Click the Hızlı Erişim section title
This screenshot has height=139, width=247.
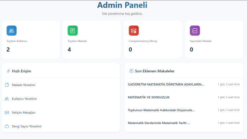pyautogui.click(x=22, y=71)
